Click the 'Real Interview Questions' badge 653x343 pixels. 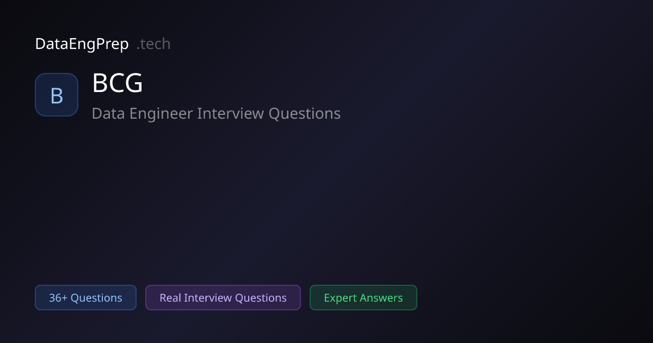coord(223,298)
